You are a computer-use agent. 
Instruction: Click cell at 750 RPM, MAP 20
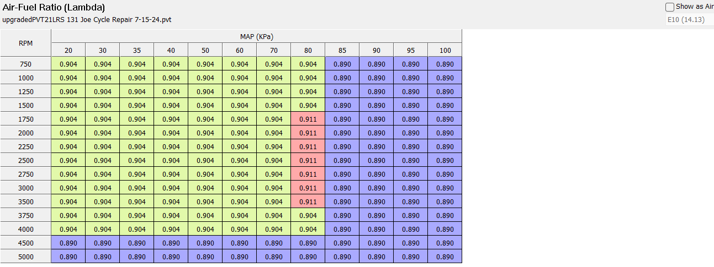tap(68, 64)
